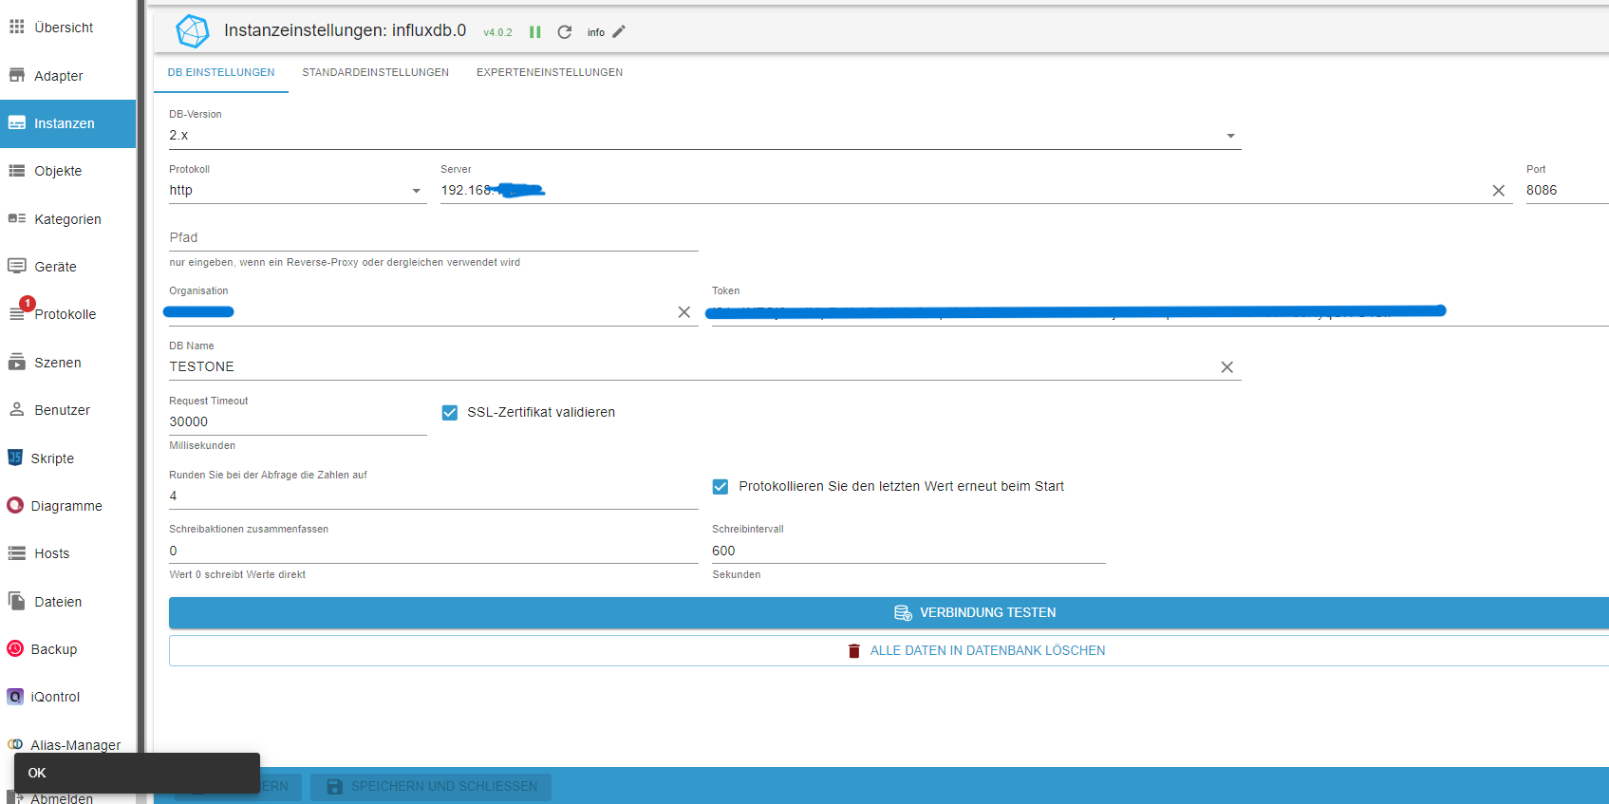The image size is (1609, 804).
Task: Click the info log level label
Action: (596, 32)
